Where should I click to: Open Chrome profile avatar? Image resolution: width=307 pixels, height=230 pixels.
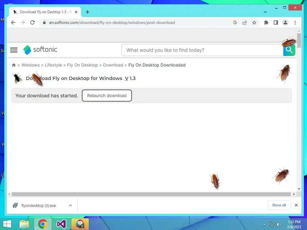pyautogui.click(x=285, y=22)
